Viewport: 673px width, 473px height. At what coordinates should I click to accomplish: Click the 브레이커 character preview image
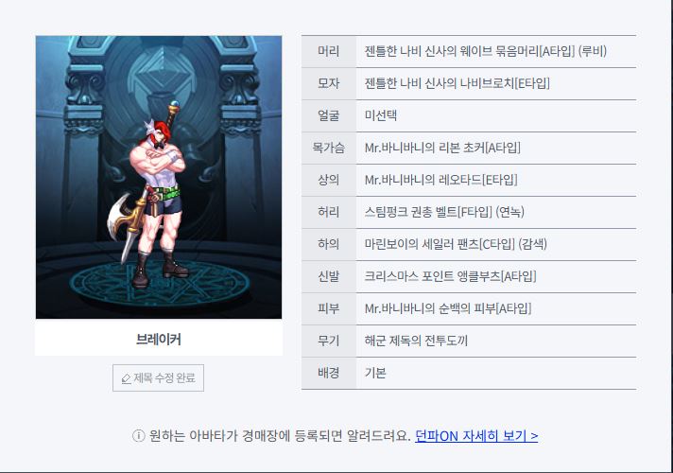(159, 177)
